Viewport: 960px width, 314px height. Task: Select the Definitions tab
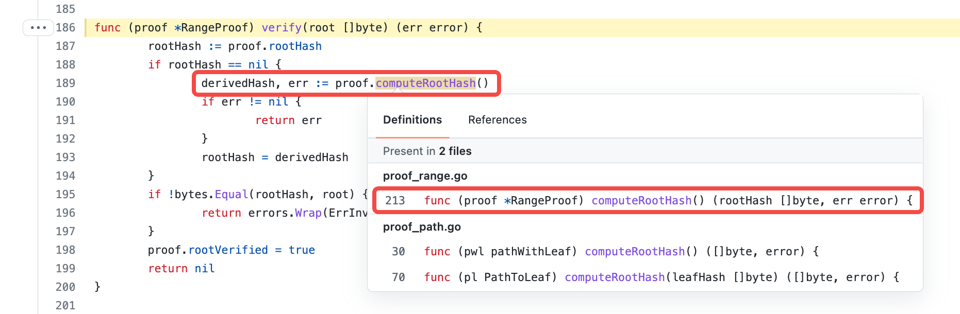pyautogui.click(x=412, y=120)
